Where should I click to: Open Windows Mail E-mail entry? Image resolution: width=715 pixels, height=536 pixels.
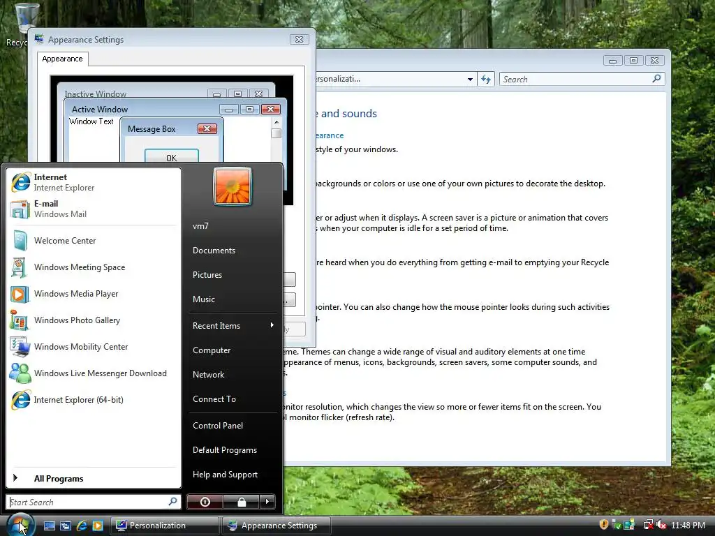(x=94, y=209)
